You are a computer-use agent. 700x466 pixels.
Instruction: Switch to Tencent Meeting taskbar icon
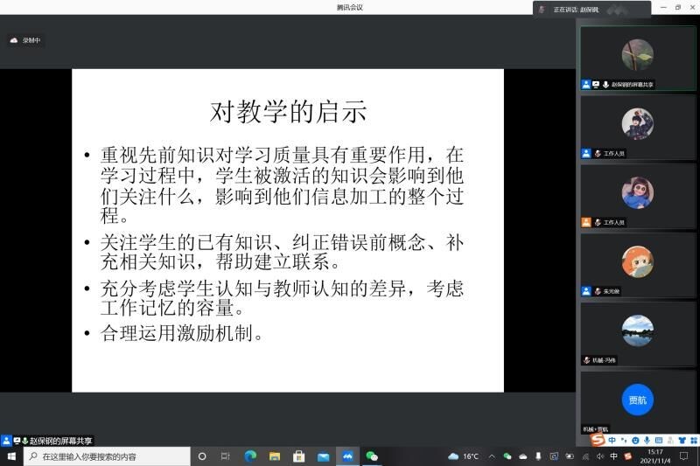point(347,456)
